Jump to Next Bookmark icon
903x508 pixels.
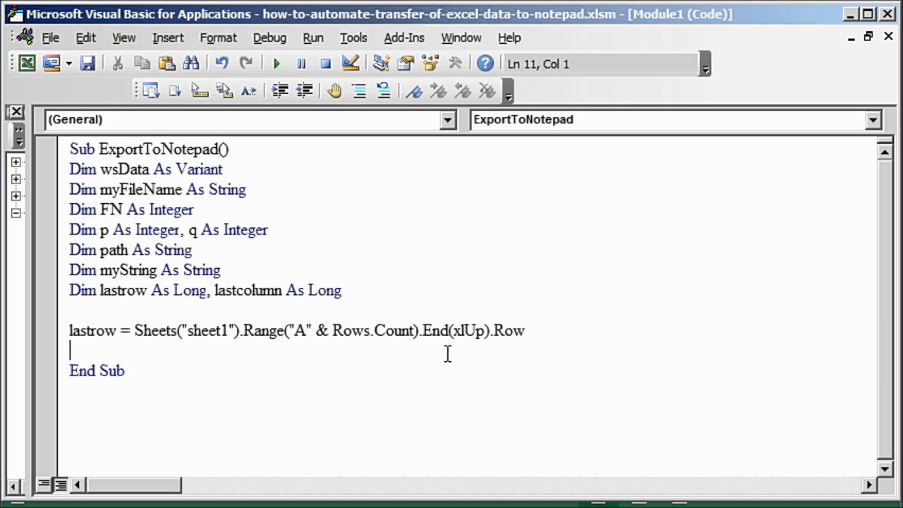pyautogui.click(x=438, y=90)
